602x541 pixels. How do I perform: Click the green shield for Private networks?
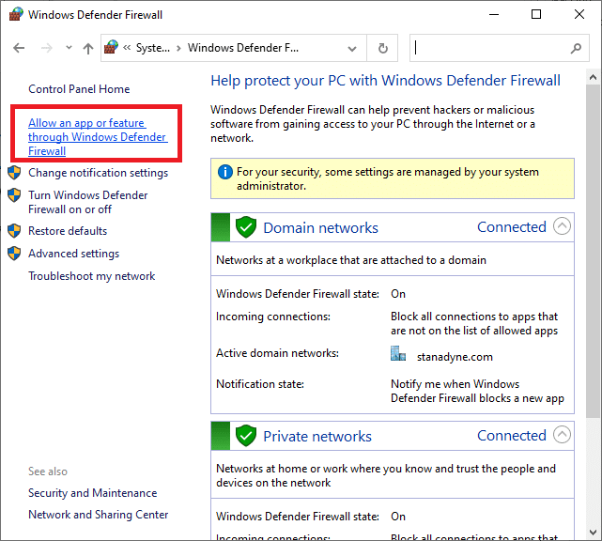point(246,436)
